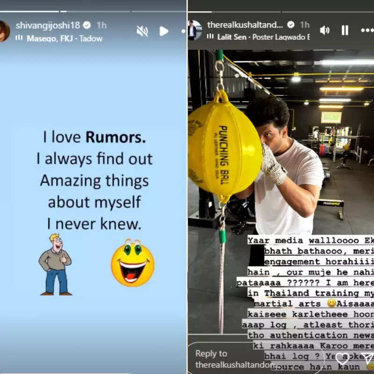374x374 pixels.
Task: Mute audio on therealkushaltandon story
Action: pos(324,30)
